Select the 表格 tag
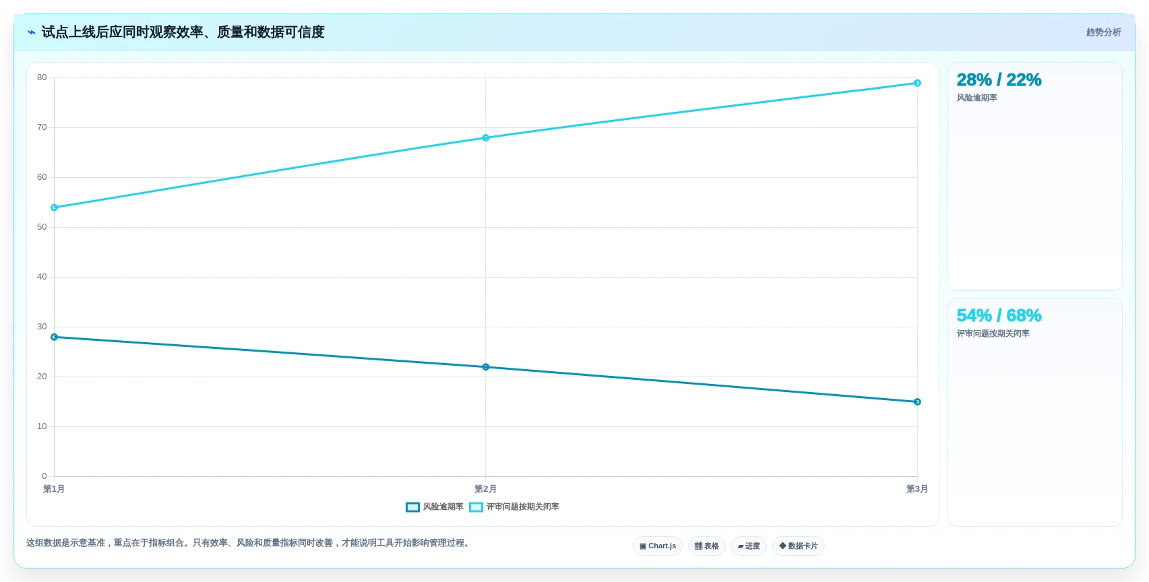The height and width of the screenshot is (582, 1149). click(x=707, y=546)
